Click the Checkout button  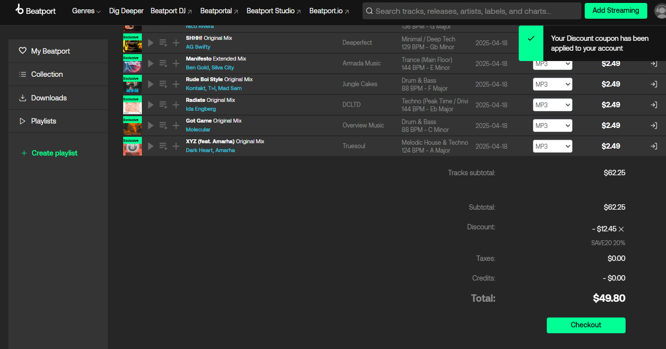coord(586,325)
